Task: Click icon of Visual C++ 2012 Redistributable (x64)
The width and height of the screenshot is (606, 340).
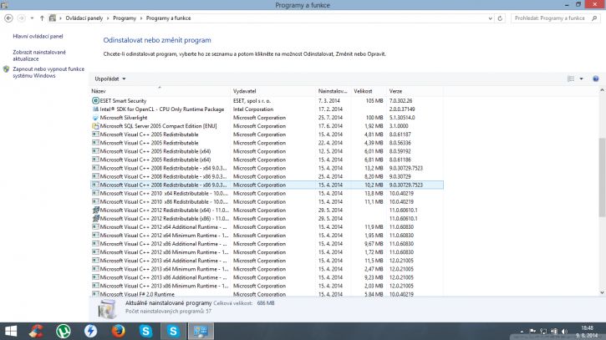Action: click(x=95, y=211)
